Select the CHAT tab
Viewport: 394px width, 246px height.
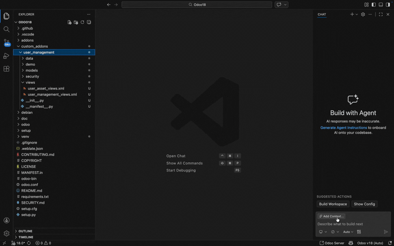click(321, 14)
